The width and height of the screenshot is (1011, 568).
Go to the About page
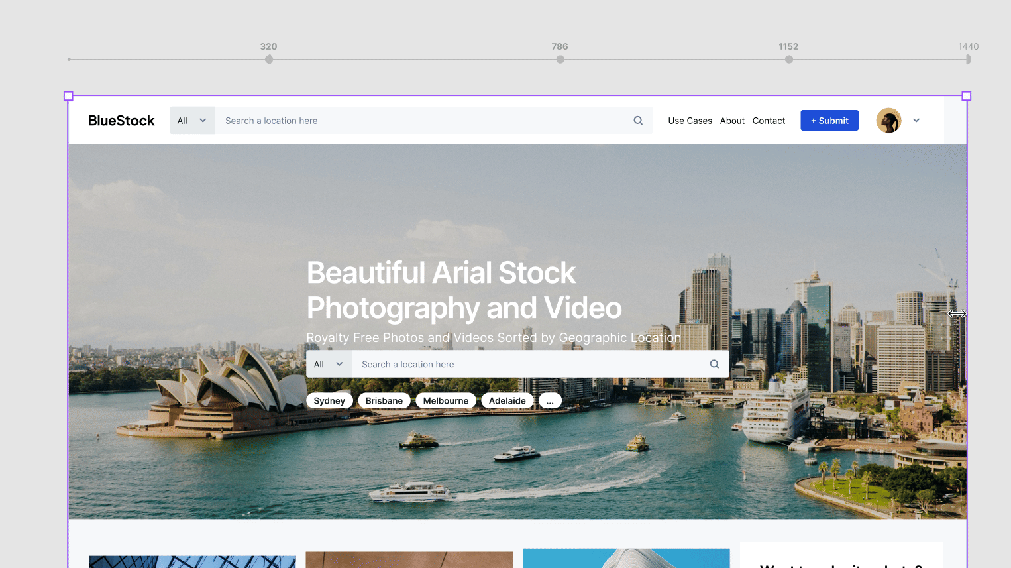[x=732, y=121]
